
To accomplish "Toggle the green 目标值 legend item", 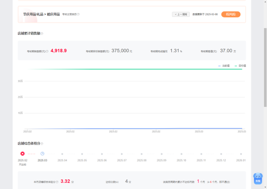I will (240, 66).
